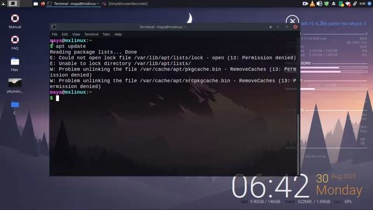The width and height of the screenshot is (373, 210).
Task: Open the network wifi tray icon
Action: (348, 3)
